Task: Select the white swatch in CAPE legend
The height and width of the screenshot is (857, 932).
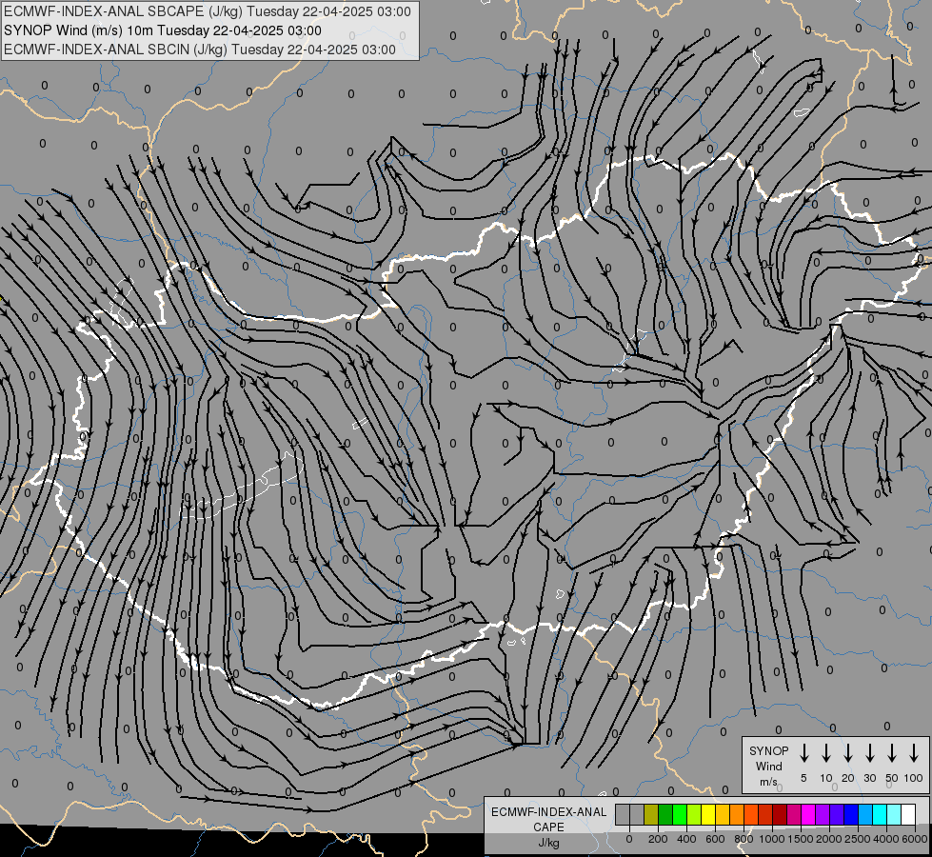Action: (908, 815)
